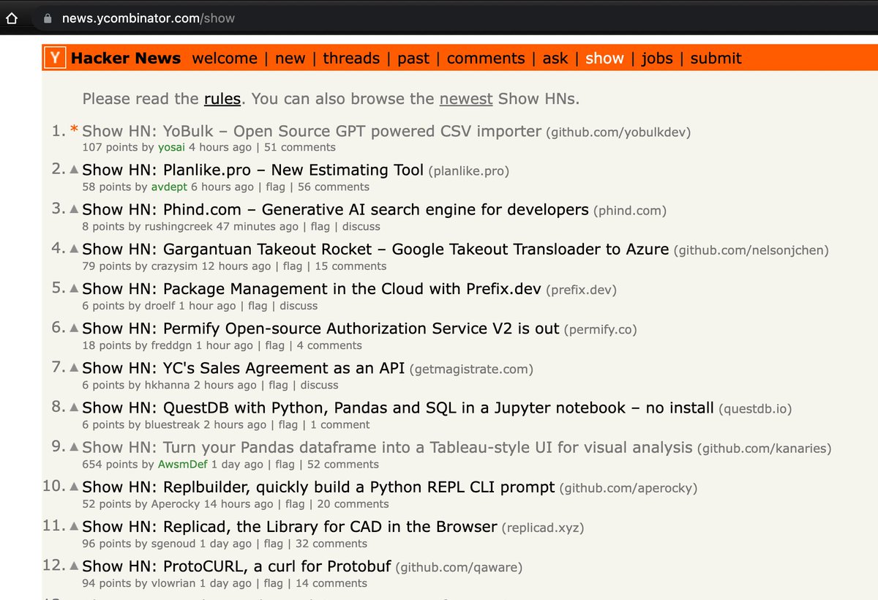Open the new submissions page

(290, 59)
